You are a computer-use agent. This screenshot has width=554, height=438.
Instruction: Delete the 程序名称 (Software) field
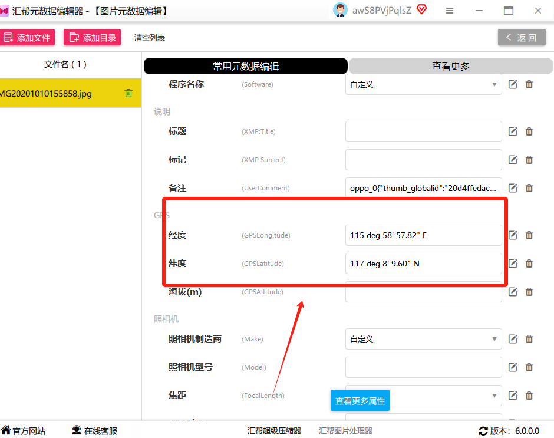click(x=529, y=84)
